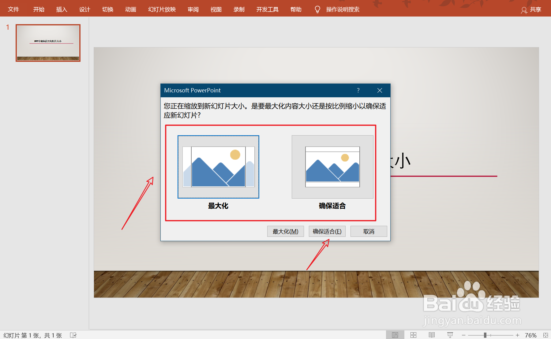Click the 76% zoom level

click(531, 335)
